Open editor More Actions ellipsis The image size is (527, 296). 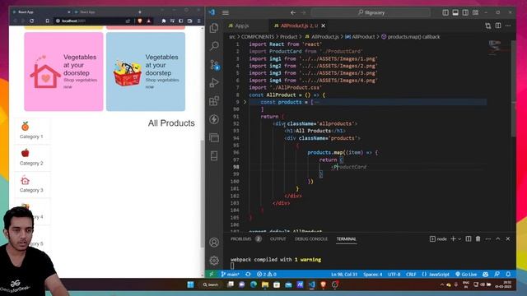(508, 25)
